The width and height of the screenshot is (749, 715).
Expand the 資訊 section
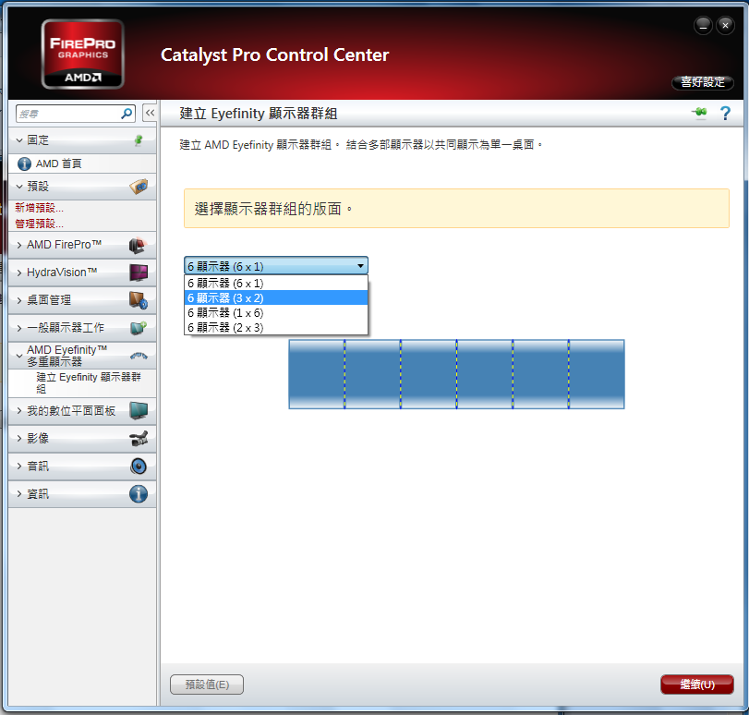click(19, 493)
